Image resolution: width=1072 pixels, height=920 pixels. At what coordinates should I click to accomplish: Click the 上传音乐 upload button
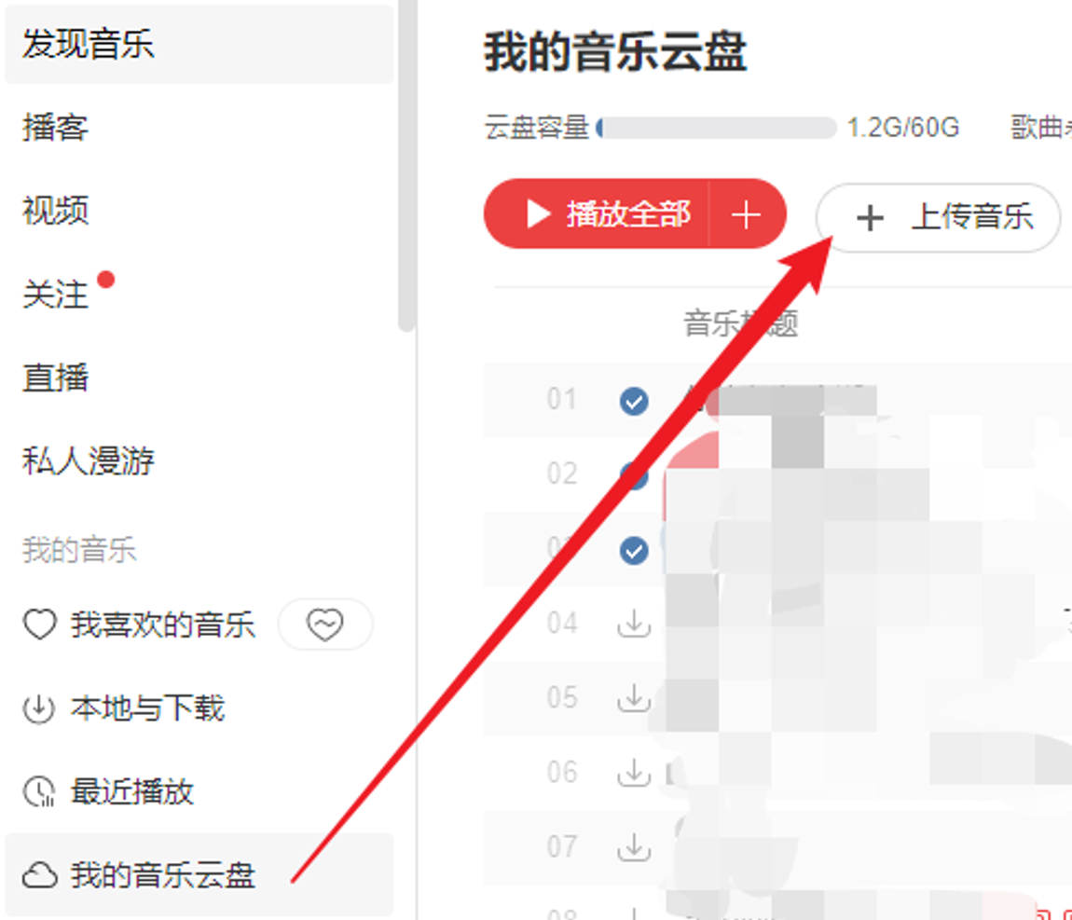(938, 218)
